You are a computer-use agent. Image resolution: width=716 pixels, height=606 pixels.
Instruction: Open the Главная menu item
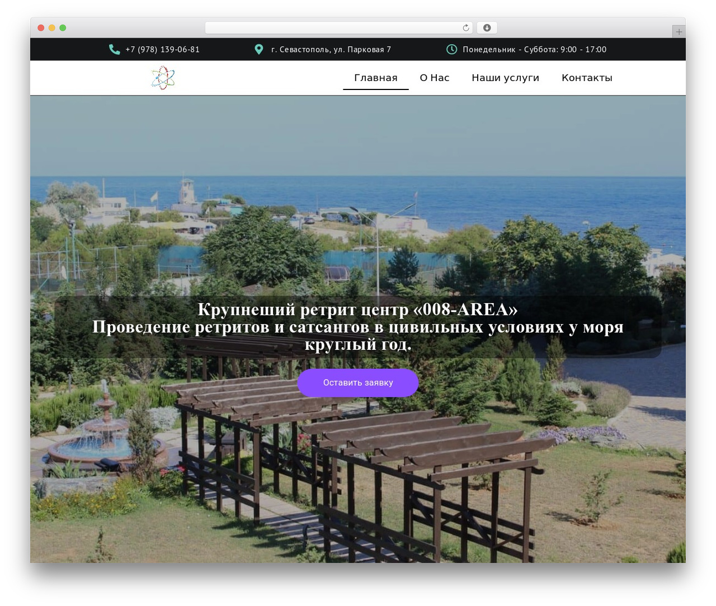(376, 78)
